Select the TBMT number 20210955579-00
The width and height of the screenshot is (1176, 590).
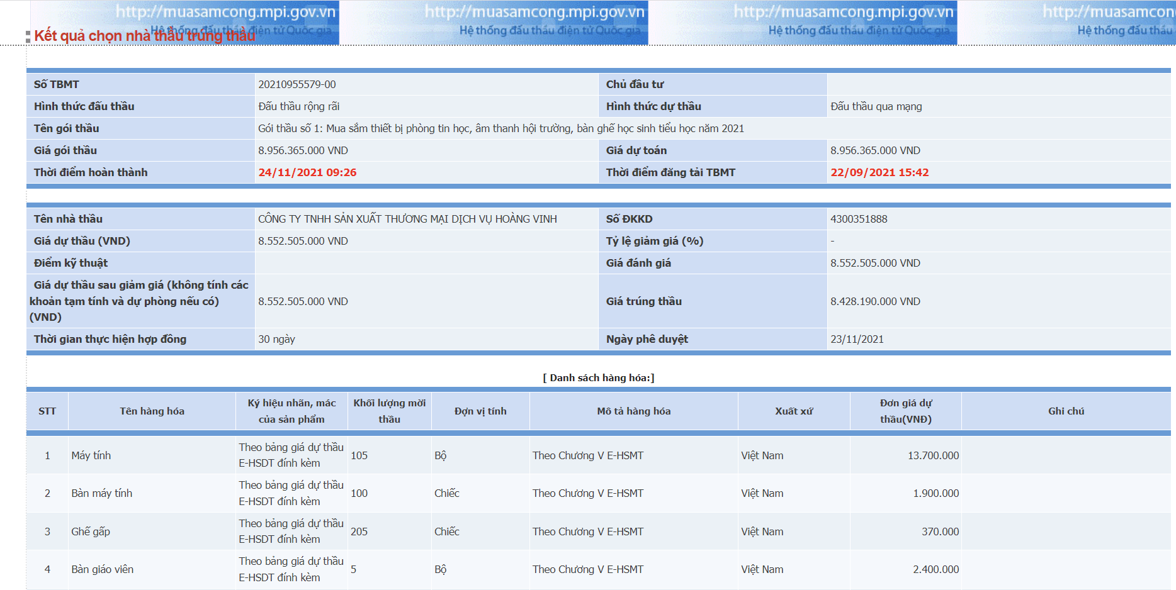[x=297, y=84]
